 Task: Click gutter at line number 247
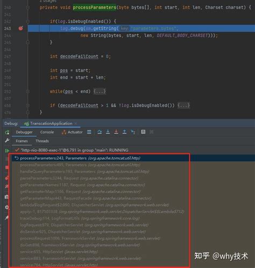pos(8,57)
